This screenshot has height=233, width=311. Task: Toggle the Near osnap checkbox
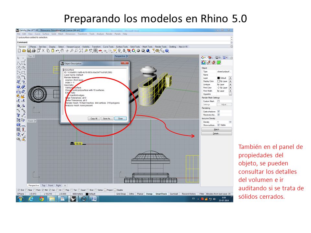(x=26, y=190)
